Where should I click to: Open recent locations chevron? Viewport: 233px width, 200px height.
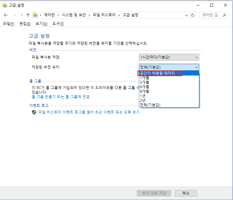coord(22,15)
